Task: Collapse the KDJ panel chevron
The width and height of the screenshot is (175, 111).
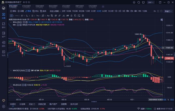Action: coord(11,85)
